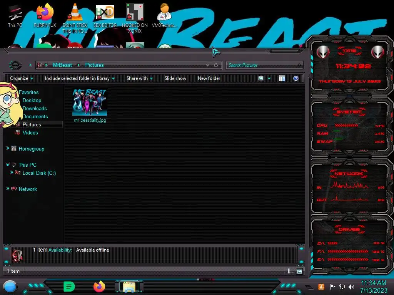Select Network in navigation pane
The width and height of the screenshot is (394, 295).
pyautogui.click(x=28, y=189)
